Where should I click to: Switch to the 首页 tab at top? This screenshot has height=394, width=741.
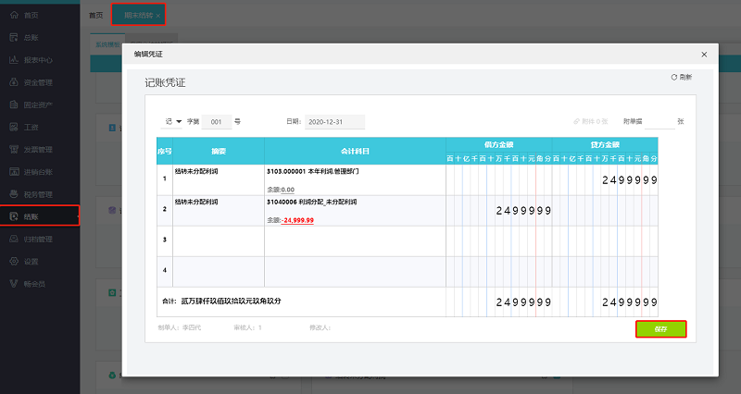tap(95, 16)
